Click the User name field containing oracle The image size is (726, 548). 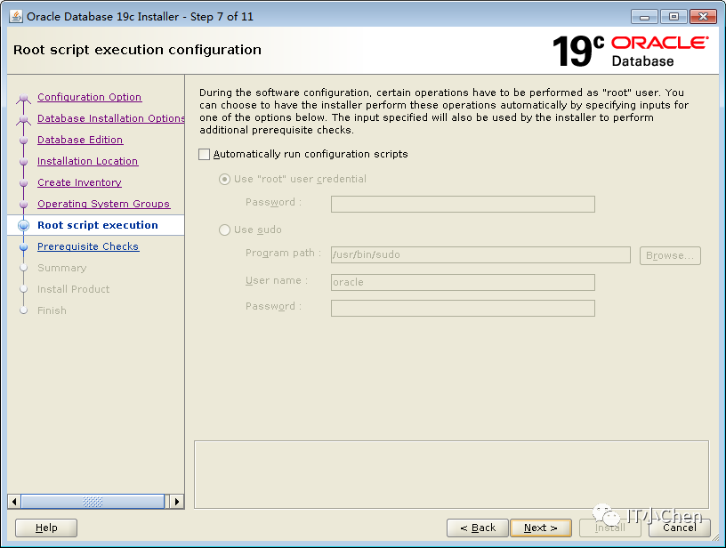point(463,282)
